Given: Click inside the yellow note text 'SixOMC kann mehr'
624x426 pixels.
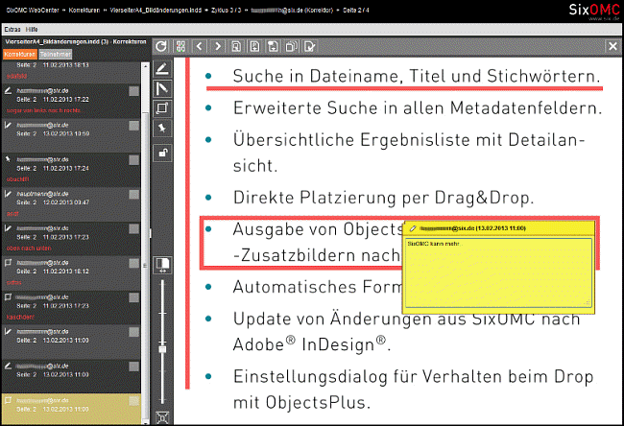Looking at the screenshot, I should pos(433,244).
